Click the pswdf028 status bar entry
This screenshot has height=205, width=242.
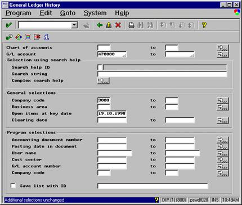click(199, 200)
